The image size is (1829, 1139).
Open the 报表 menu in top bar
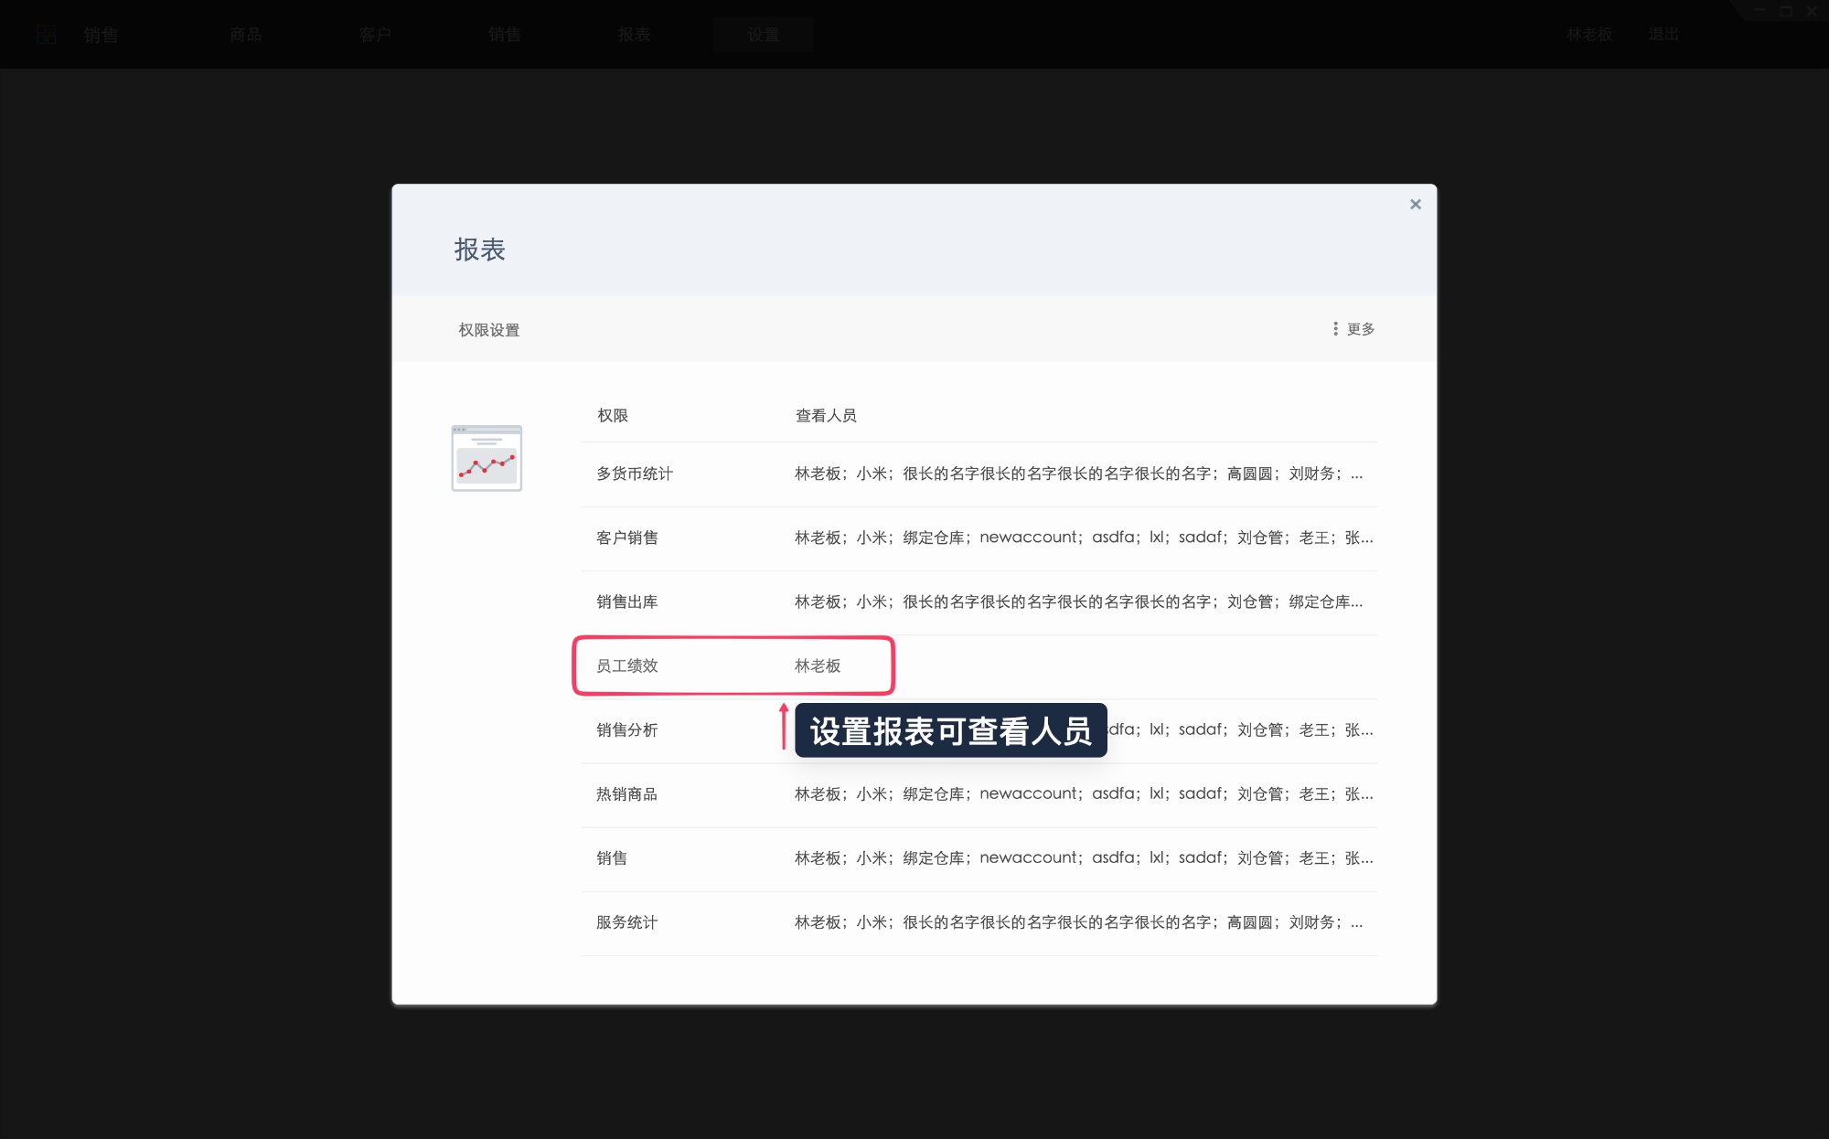(634, 35)
